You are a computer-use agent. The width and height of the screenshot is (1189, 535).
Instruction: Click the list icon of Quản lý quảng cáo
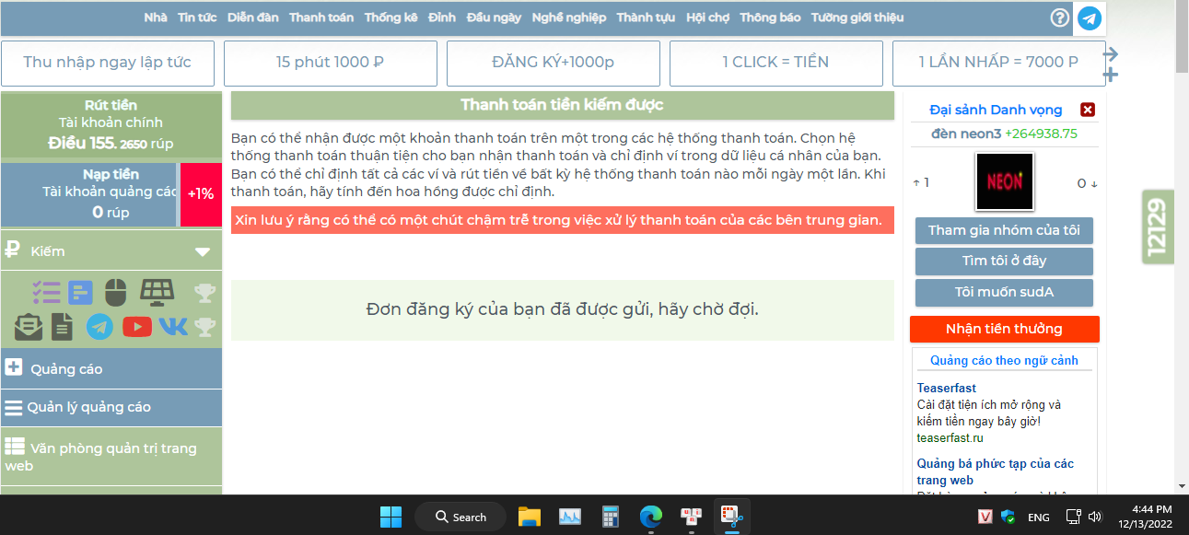(x=13, y=407)
